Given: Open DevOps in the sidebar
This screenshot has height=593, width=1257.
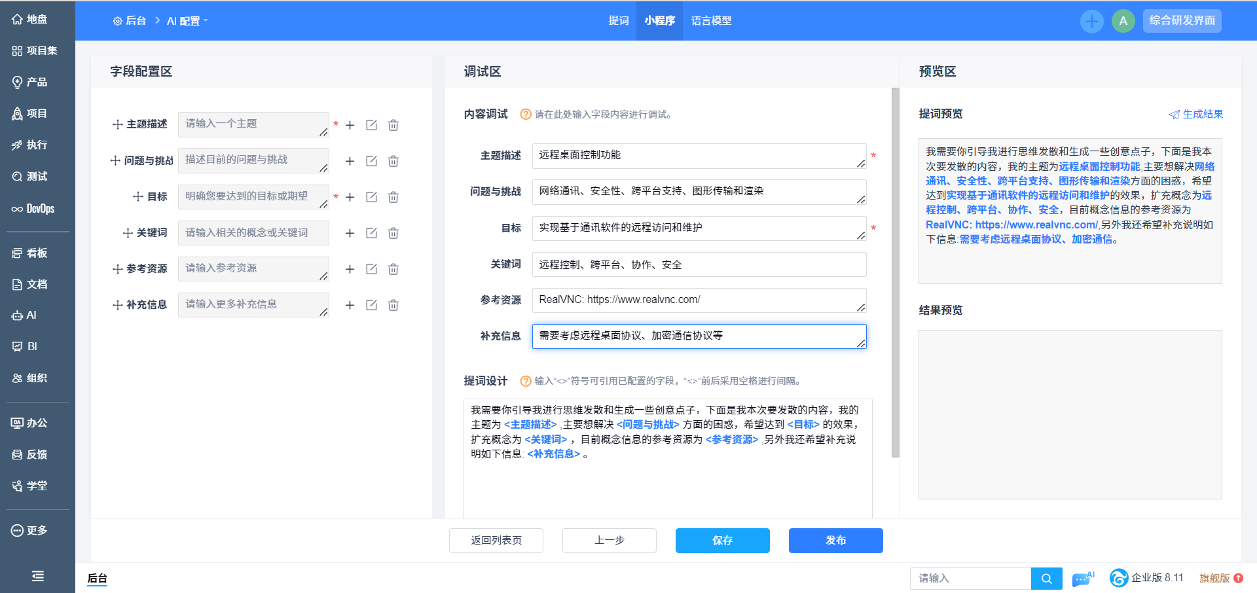Looking at the screenshot, I should click(x=33, y=209).
